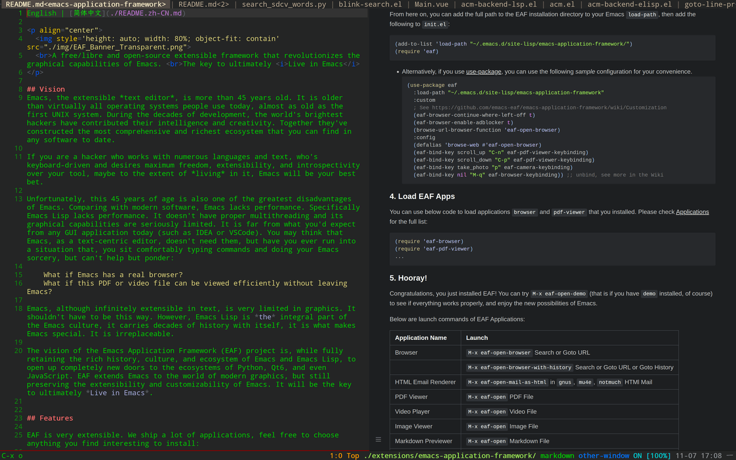Image resolution: width=736 pixels, height=460 pixels.
Task: Click the 'demo' inline code in the Hooray paragraph
Action: (x=649, y=293)
